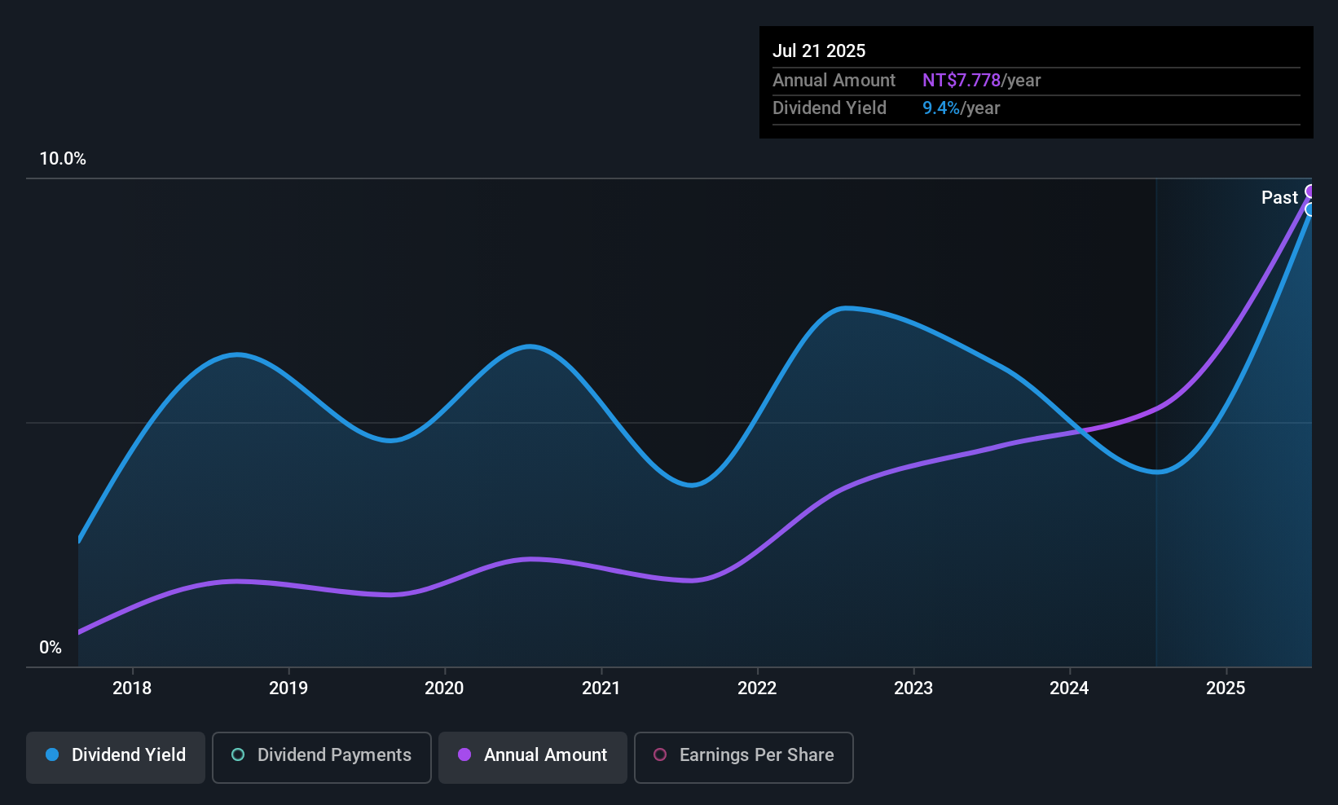Collapse the Annual Amount legend entry
1338x805 pixels.
click(532, 755)
